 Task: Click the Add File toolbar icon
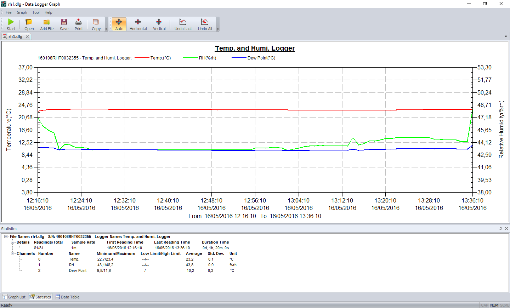[47, 22]
